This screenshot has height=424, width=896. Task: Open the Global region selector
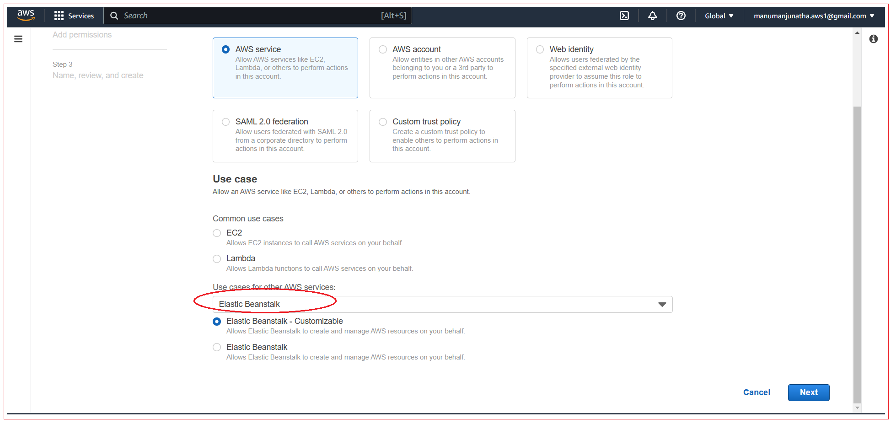pos(719,16)
